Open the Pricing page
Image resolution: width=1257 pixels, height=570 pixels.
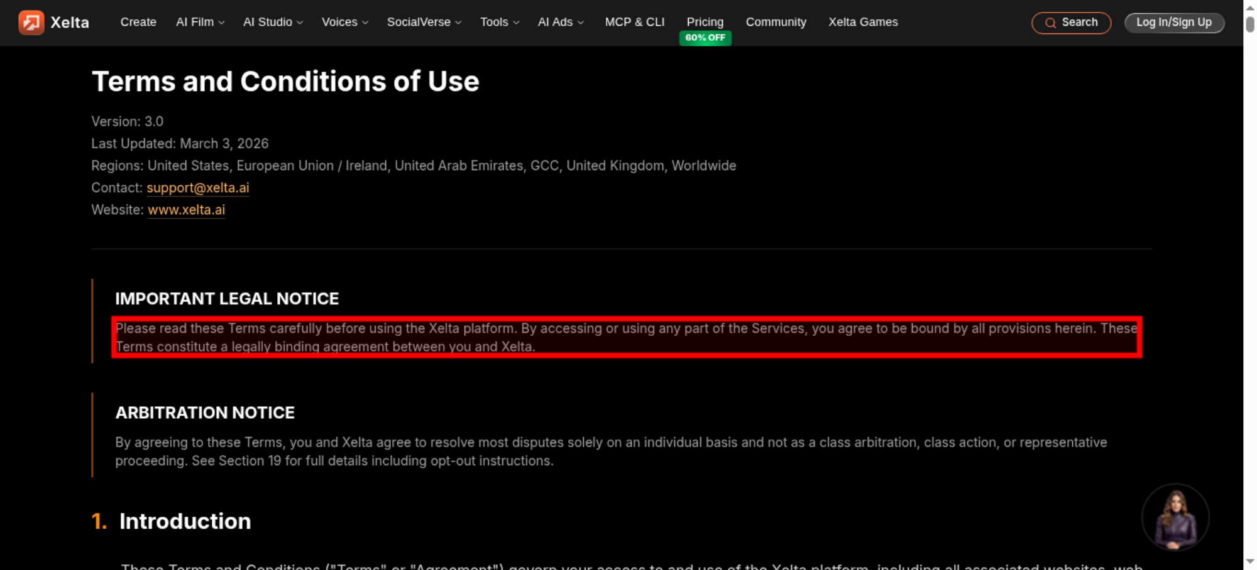click(705, 22)
